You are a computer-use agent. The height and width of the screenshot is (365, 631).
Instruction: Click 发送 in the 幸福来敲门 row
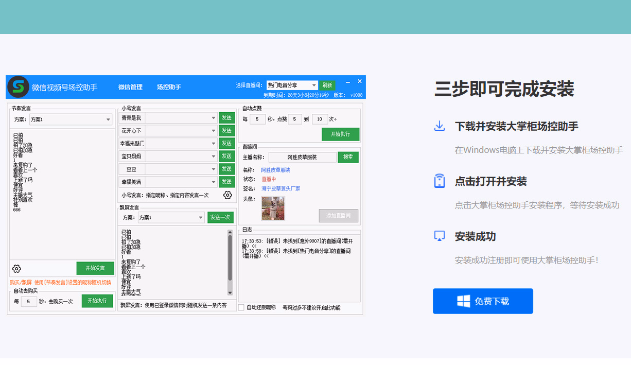226,144
